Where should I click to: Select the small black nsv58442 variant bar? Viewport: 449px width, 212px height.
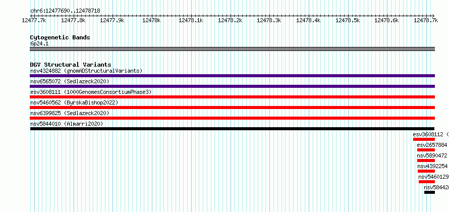pyautogui.click(x=429, y=192)
